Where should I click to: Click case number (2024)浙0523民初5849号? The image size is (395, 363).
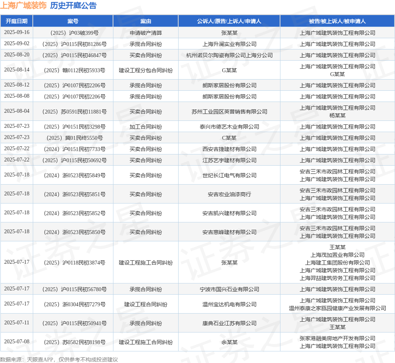pos(74,175)
